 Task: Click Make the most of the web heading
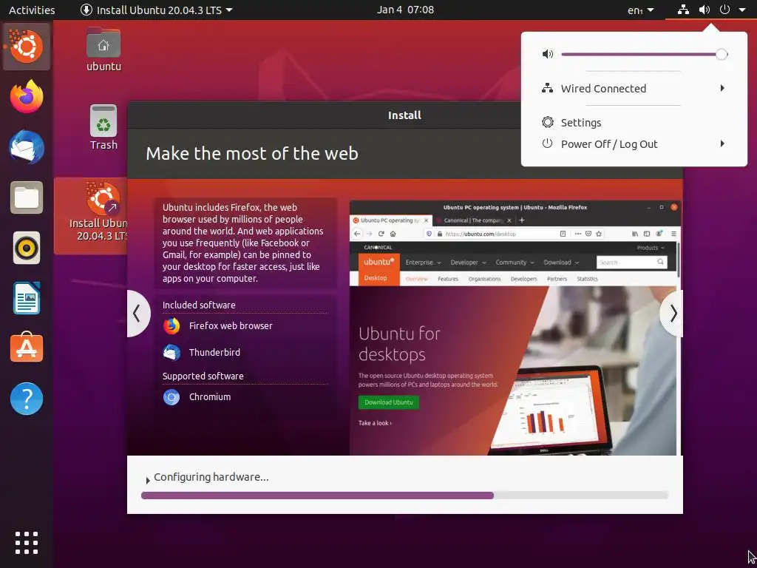(x=252, y=154)
